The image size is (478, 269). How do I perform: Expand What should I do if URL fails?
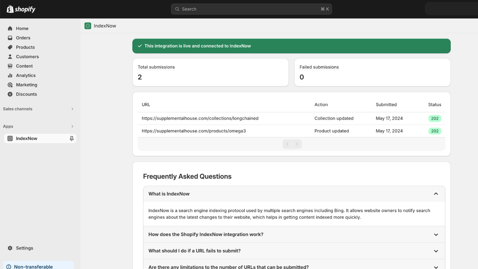pos(436,251)
